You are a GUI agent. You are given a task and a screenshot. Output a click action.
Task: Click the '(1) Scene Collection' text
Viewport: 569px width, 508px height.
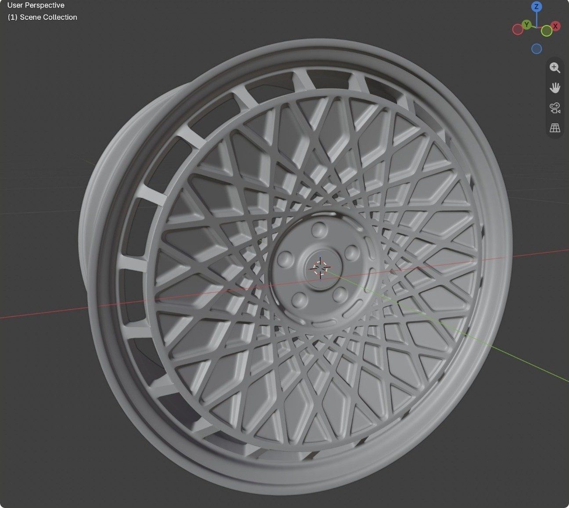43,17
